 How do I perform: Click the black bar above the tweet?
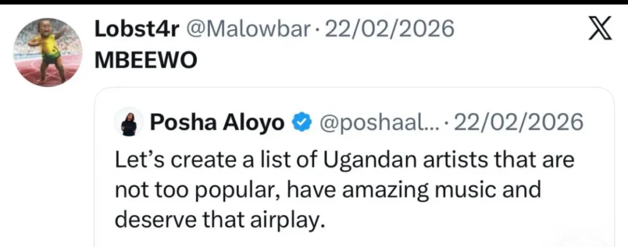(314, 2)
